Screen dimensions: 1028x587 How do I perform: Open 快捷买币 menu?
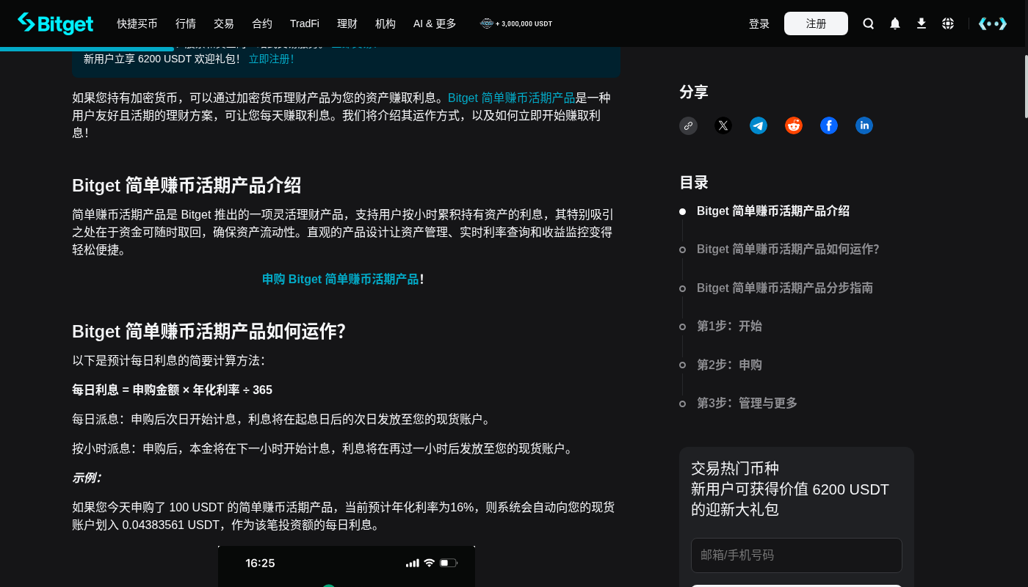pos(137,23)
